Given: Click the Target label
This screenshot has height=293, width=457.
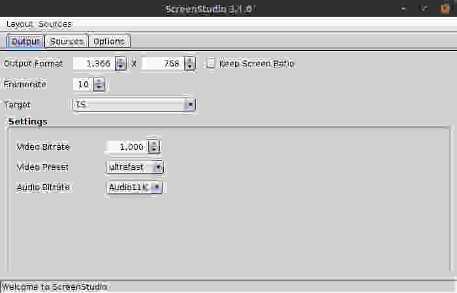Looking at the screenshot, I should 18,105.
